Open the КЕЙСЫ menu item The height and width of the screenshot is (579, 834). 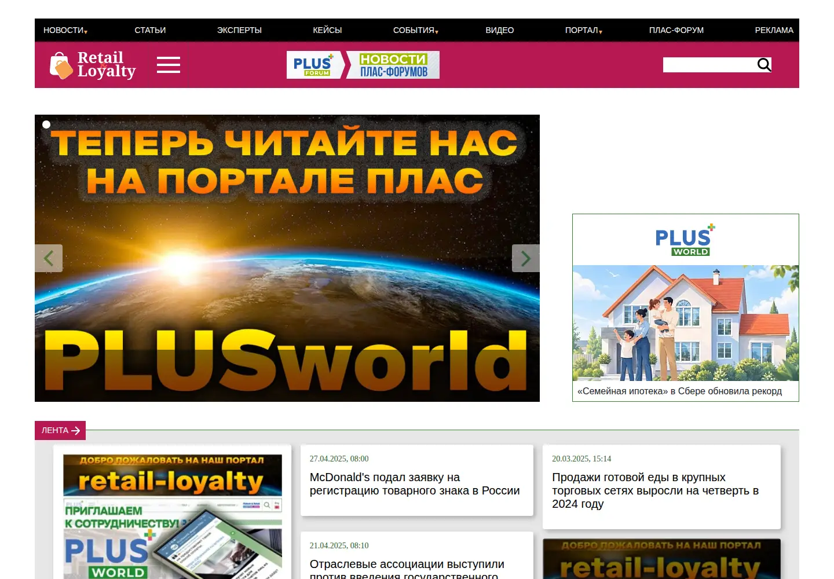click(x=327, y=30)
